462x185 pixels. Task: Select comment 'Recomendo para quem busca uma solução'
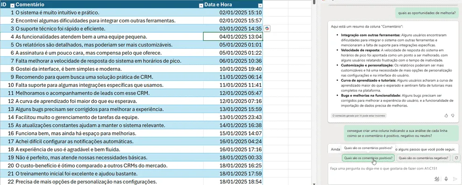coord(109,77)
